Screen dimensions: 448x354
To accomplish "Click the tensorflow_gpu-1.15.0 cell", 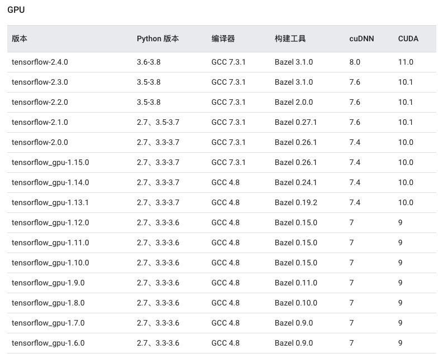I will 50,162.
